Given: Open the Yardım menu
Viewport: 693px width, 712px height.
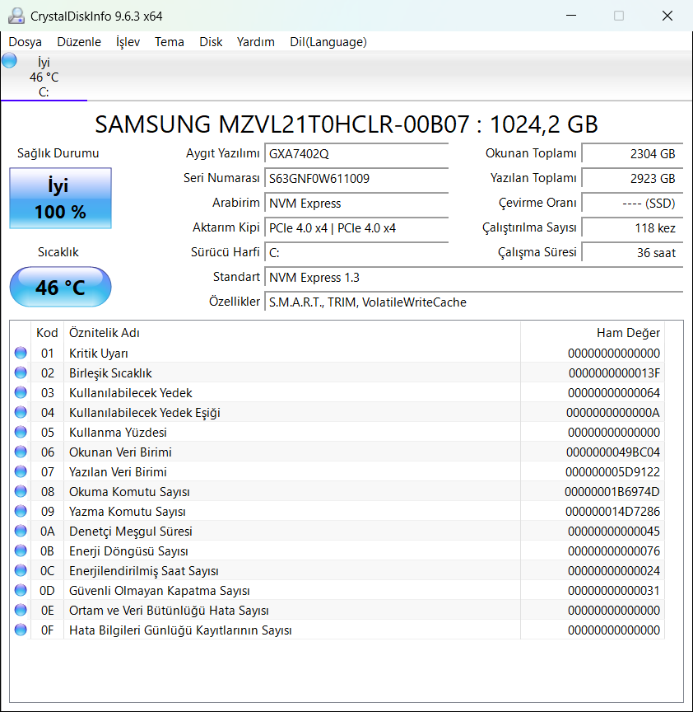Looking at the screenshot, I should point(255,42).
